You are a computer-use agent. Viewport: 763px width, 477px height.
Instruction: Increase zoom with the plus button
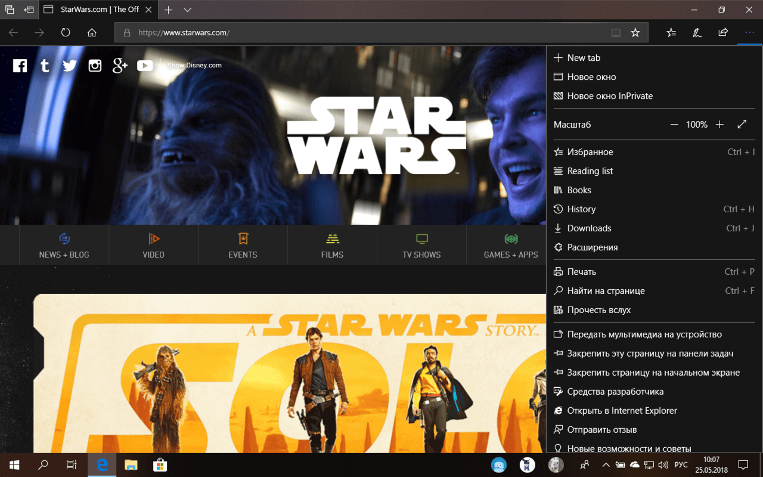click(719, 125)
